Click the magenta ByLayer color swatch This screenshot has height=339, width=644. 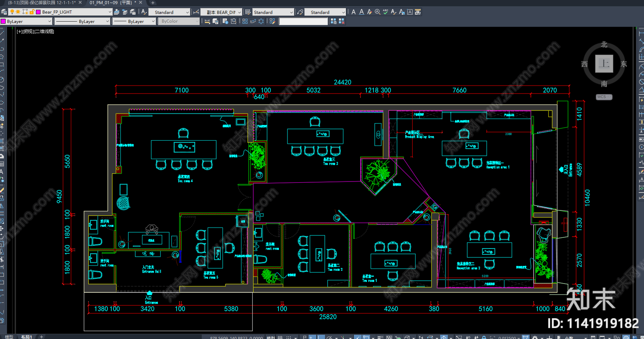[x=3, y=21]
